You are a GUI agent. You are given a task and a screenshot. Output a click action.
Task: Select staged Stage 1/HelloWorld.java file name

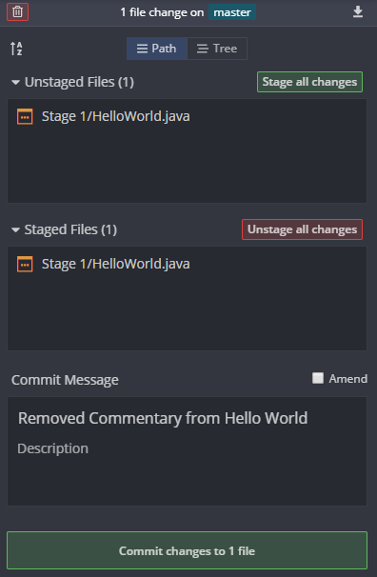[x=116, y=264]
